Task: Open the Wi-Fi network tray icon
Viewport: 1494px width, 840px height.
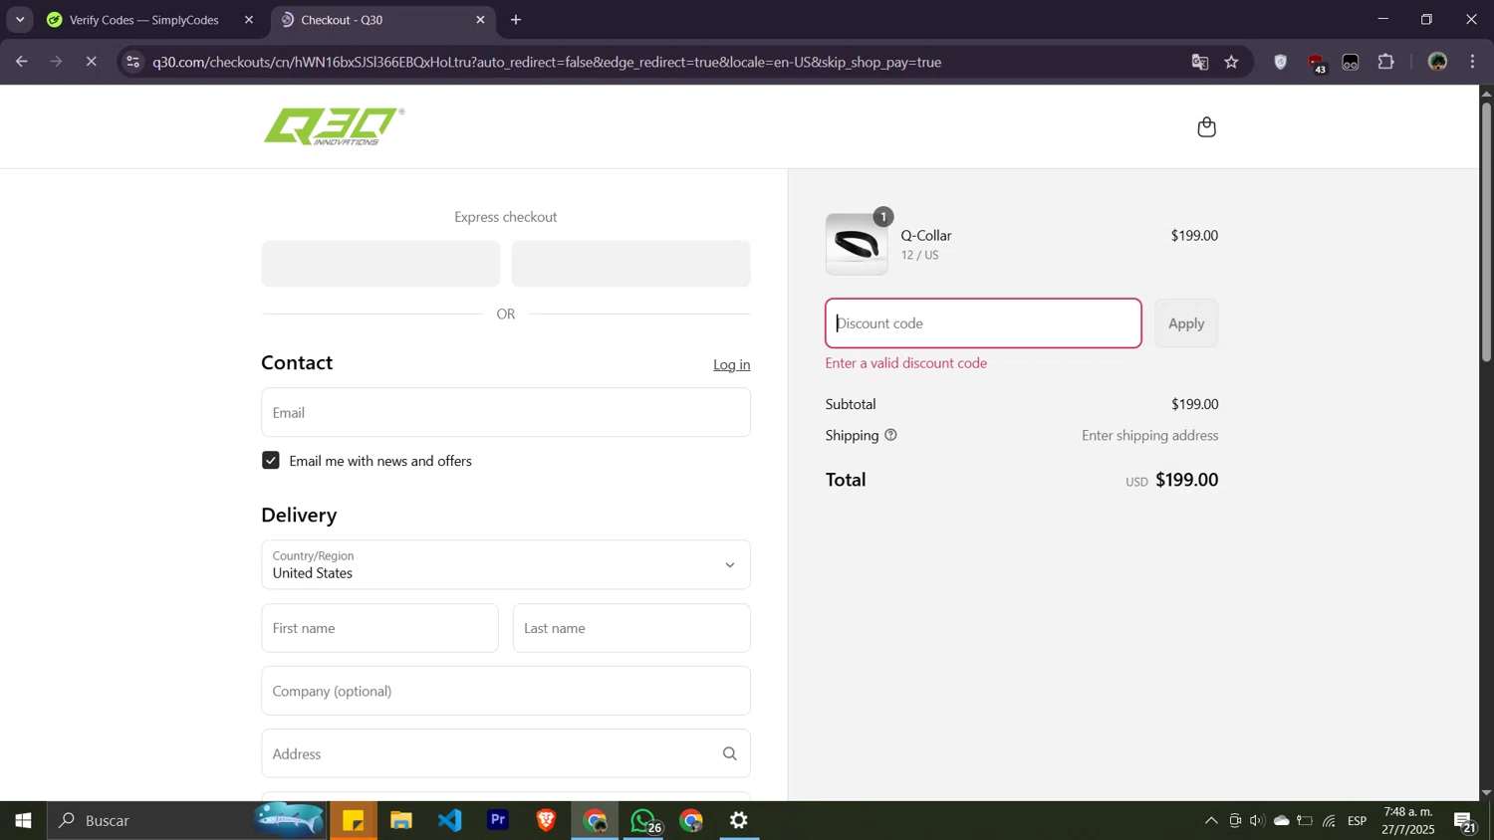Action: click(1330, 821)
